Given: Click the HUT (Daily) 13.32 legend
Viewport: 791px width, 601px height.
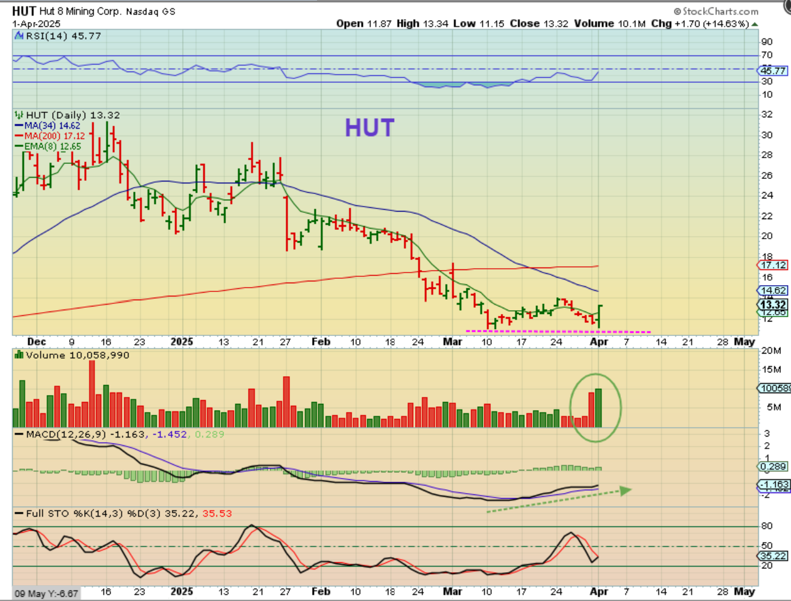Looking at the screenshot, I should [73, 115].
